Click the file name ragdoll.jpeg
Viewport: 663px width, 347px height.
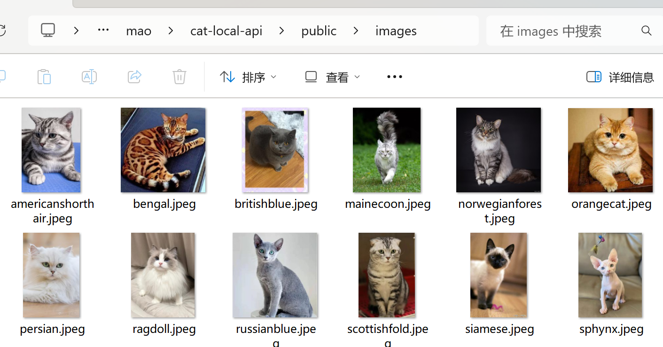164,329
